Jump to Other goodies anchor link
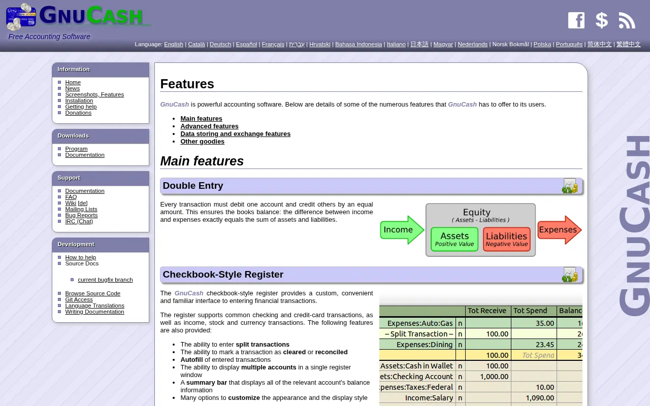650x406 pixels. (x=202, y=142)
